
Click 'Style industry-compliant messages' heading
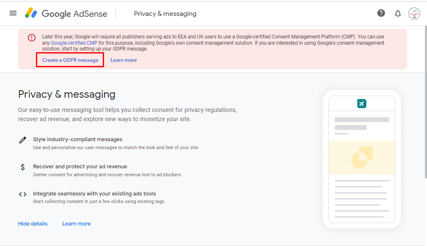[x=78, y=139]
